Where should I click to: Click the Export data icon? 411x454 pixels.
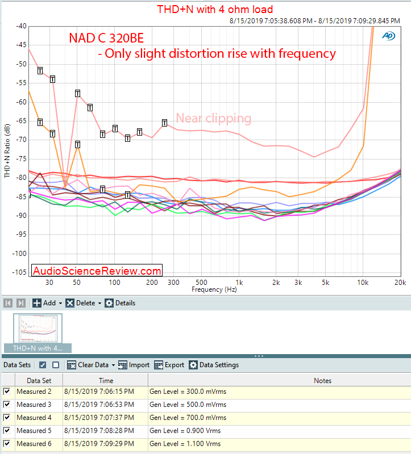click(159, 365)
